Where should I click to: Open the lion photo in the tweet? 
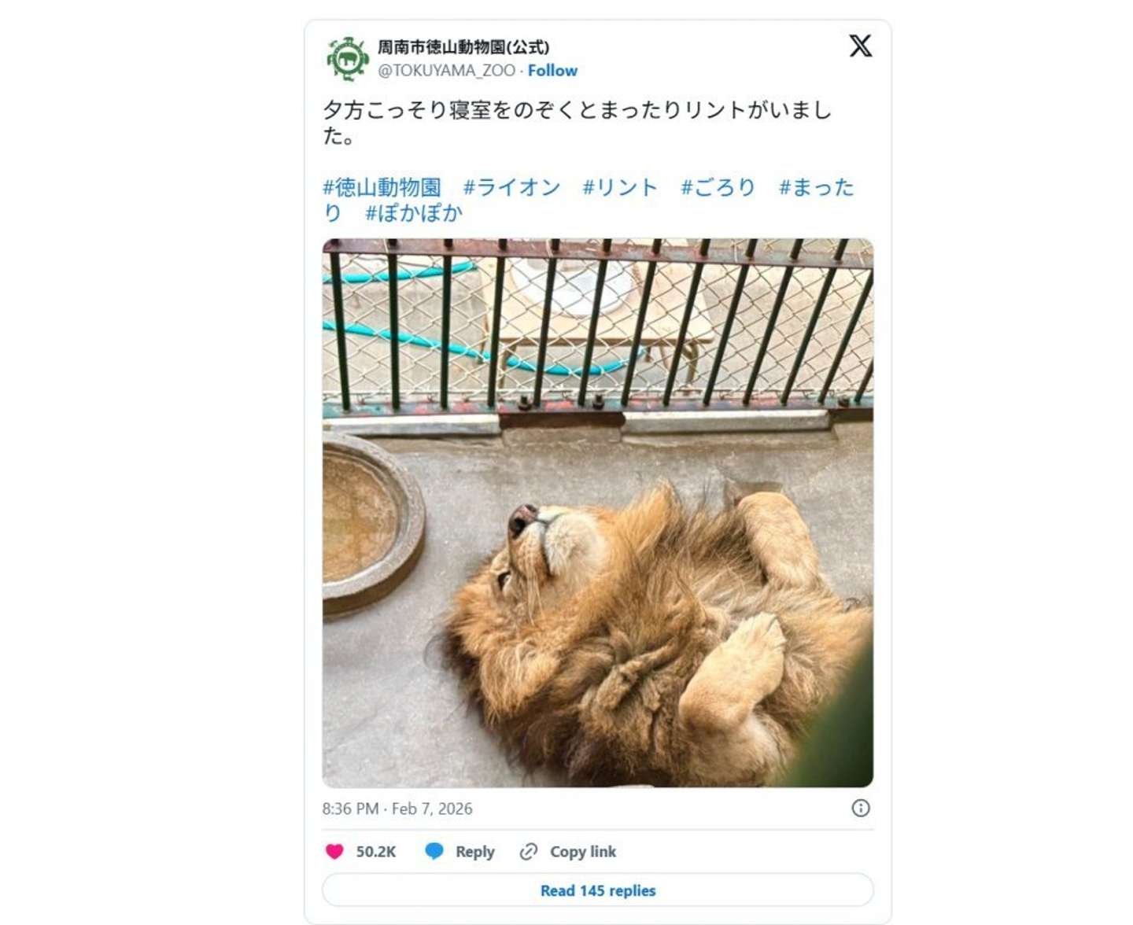tap(598, 513)
